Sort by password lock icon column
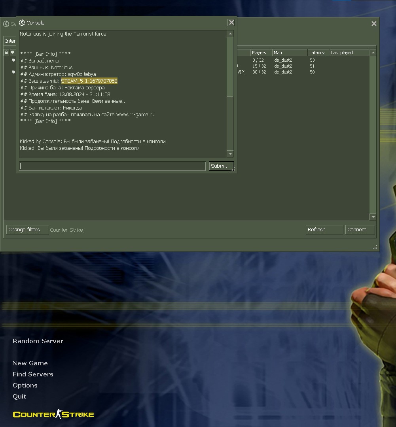 click(x=7, y=52)
